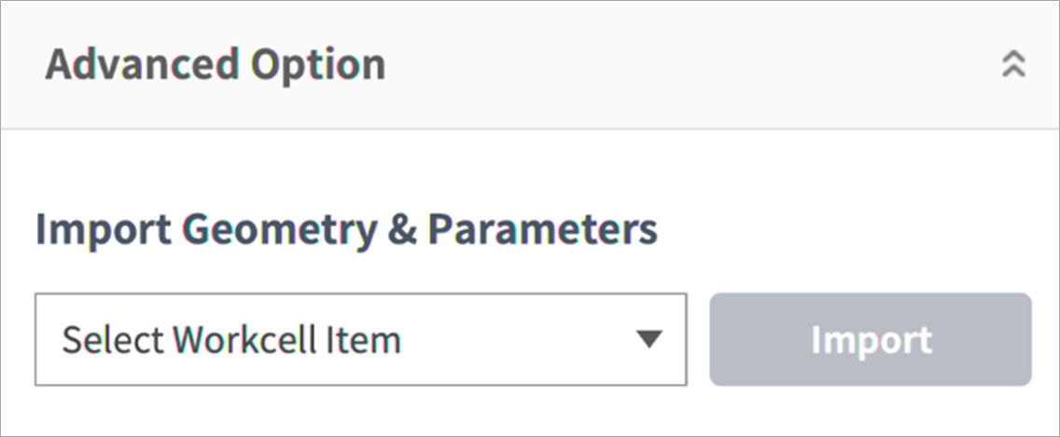Viewport: 1060px width, 437px height.
Task: Click 'Geometry' in the section heading
Action: click(x=278, y=229)
